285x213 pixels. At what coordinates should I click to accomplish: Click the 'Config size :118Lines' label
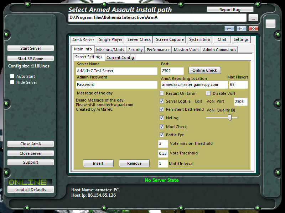(x=29, y=66)
